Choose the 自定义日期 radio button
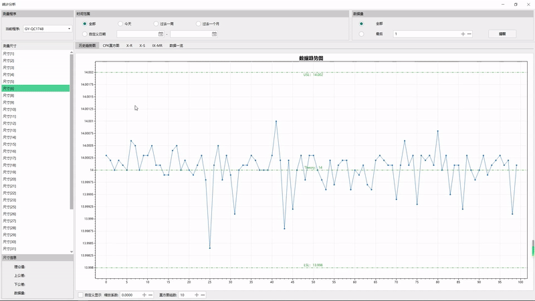535x301 pixels. click(x=85, y=34)
